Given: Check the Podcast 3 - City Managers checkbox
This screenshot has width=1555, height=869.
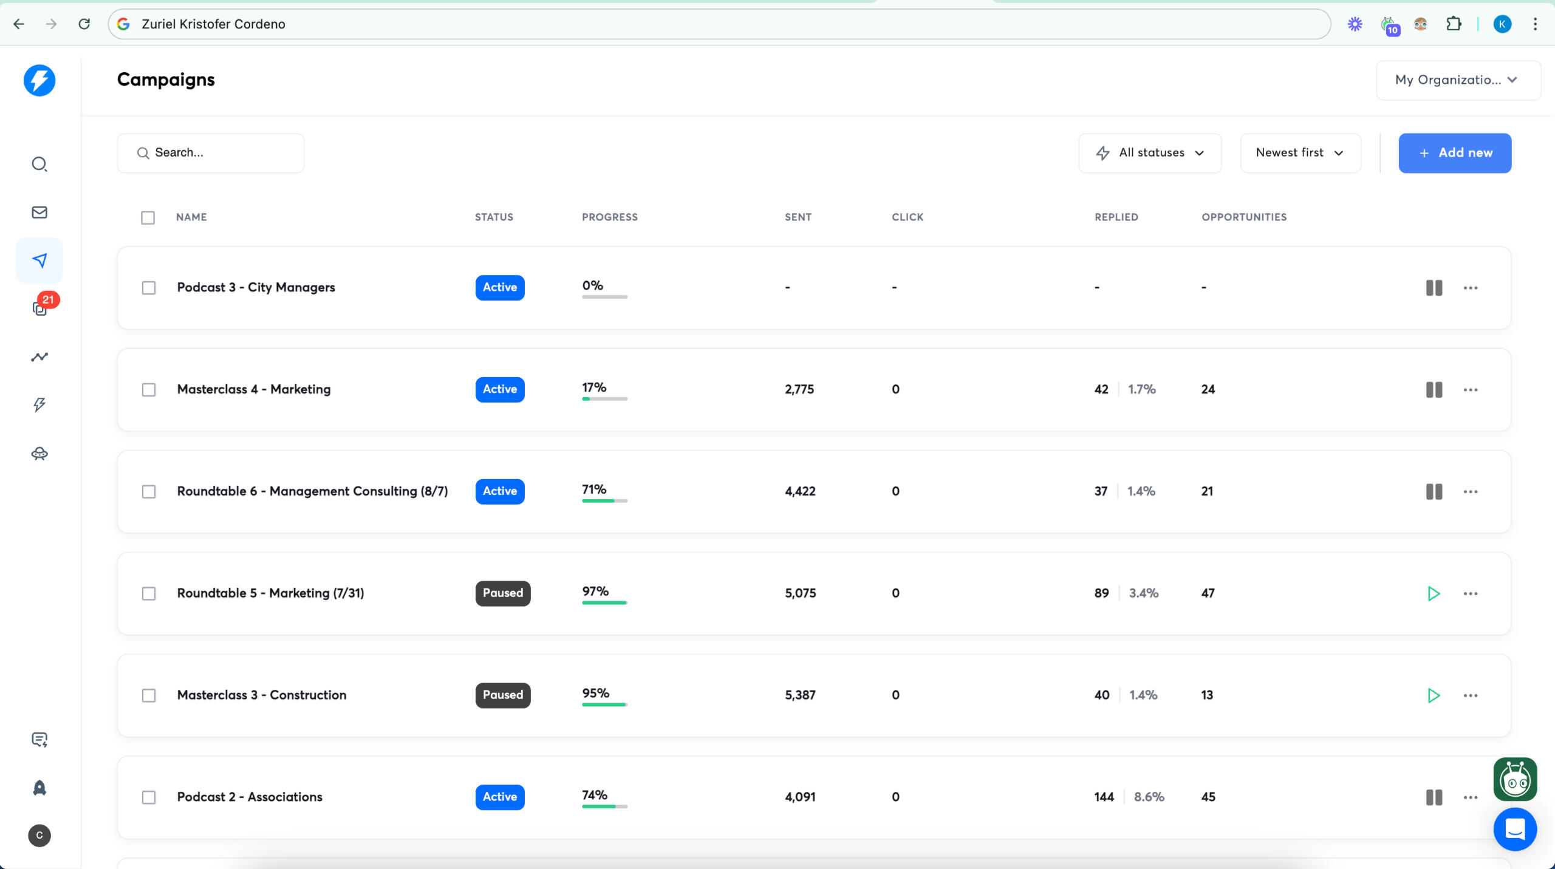Looking at the screenshot, I should click(149, 288).
